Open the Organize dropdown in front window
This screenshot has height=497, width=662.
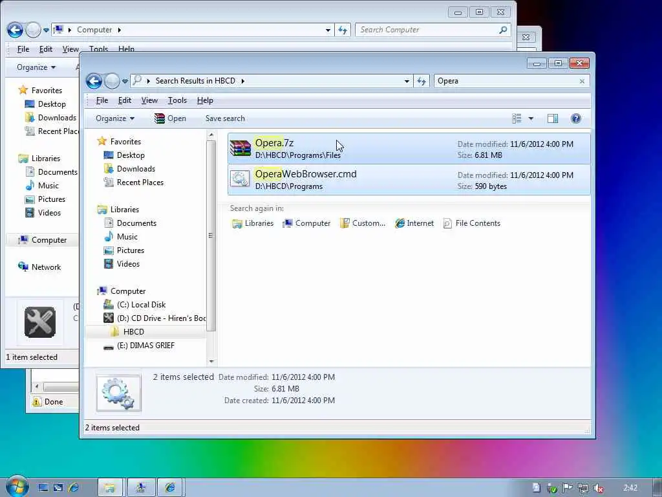click(115, 118)
